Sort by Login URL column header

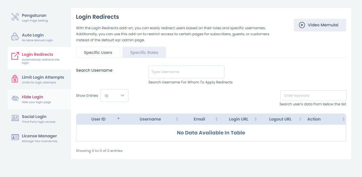(239, 119)
